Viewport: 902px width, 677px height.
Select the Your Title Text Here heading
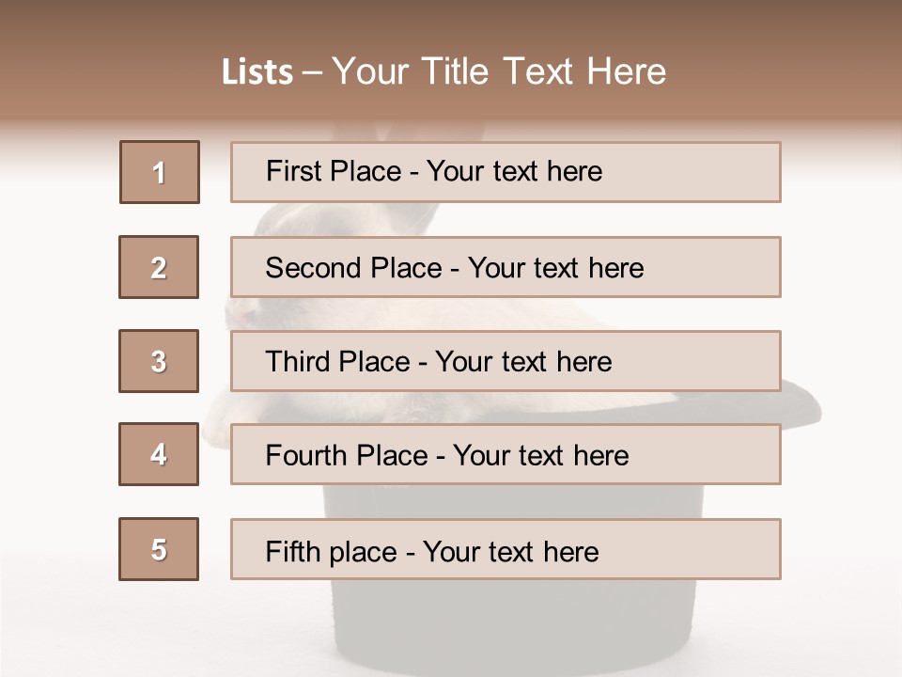click(499, 72)
